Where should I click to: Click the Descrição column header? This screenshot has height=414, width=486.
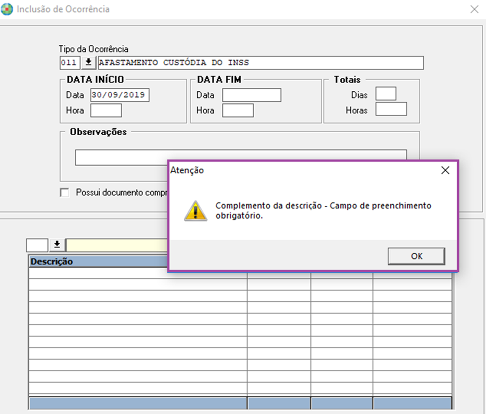99,261
